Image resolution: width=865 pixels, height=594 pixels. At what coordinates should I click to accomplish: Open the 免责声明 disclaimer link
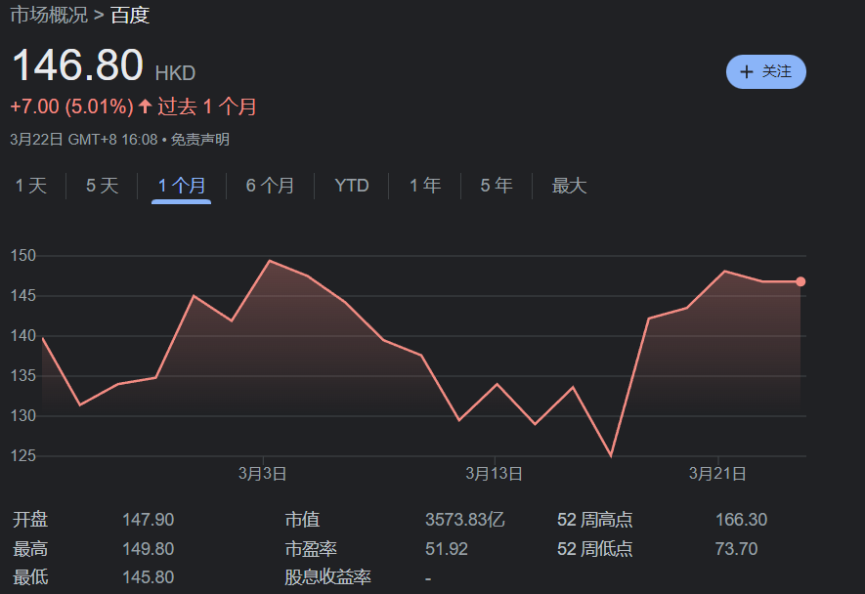(x=199, y=140)
